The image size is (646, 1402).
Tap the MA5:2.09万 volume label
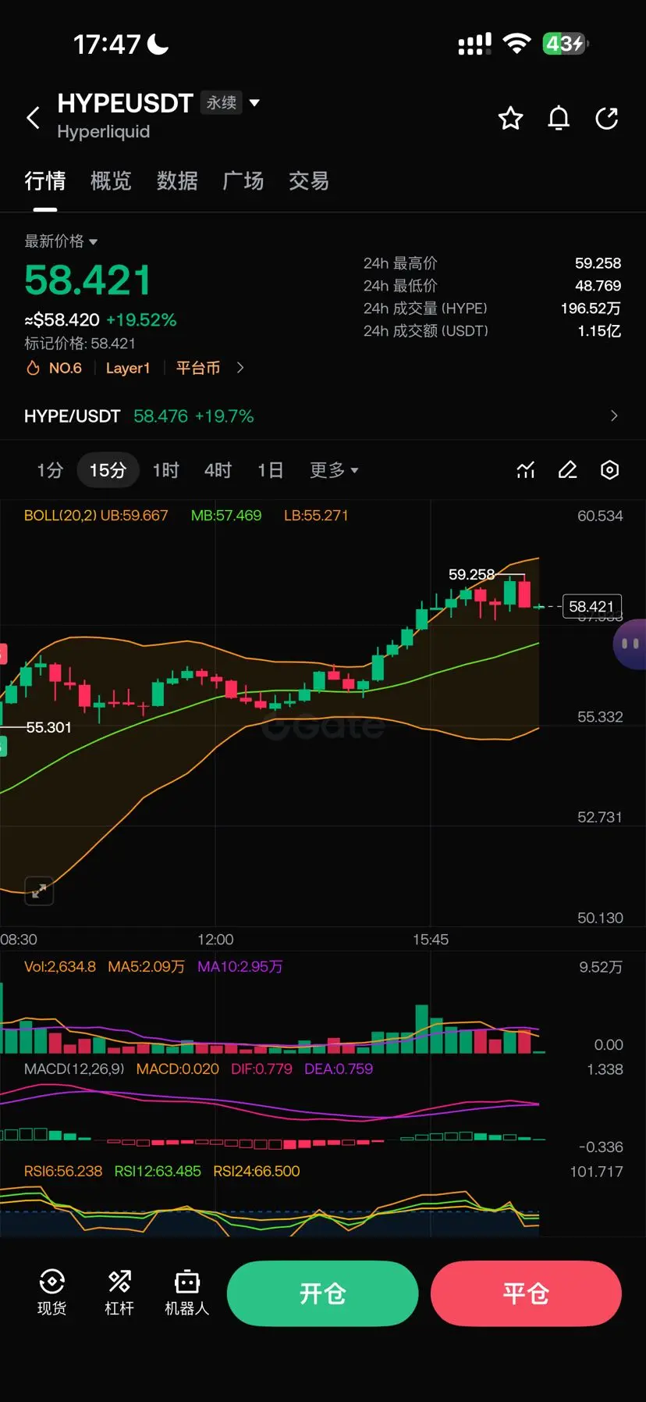tap(147, 967)
